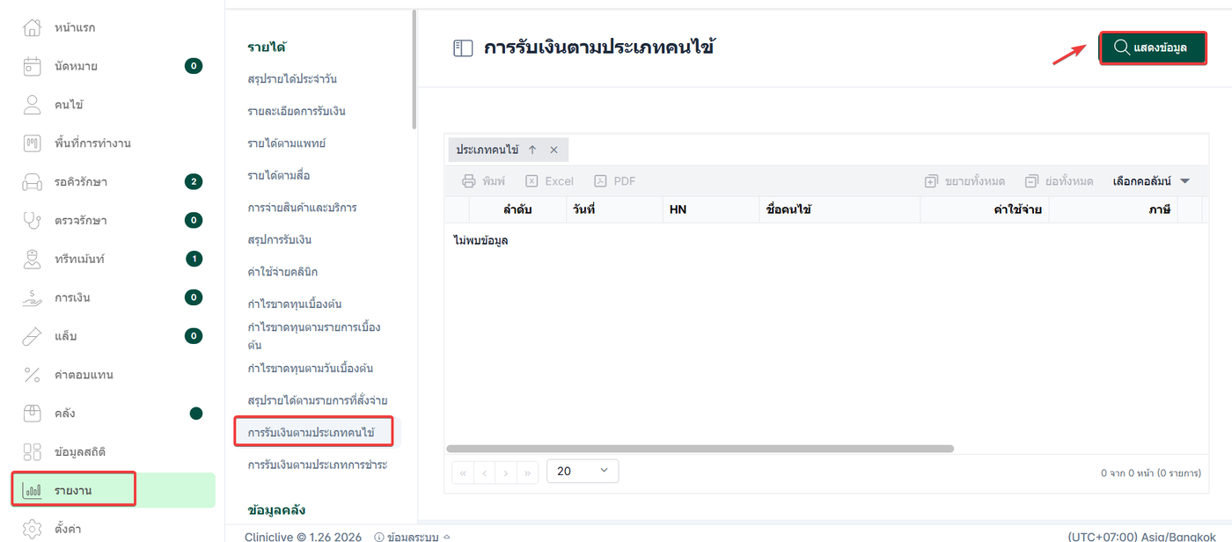This screenshot has width=1232, height=542.
Task: Click the ค่าใช้จ่าย column header
Action: point(985,209)
